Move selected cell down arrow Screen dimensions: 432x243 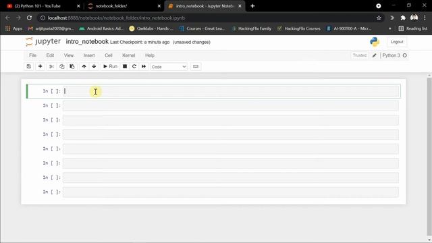coord(94,66)
